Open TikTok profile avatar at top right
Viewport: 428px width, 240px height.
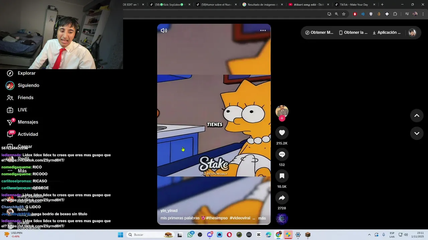[x=412, y=33]
